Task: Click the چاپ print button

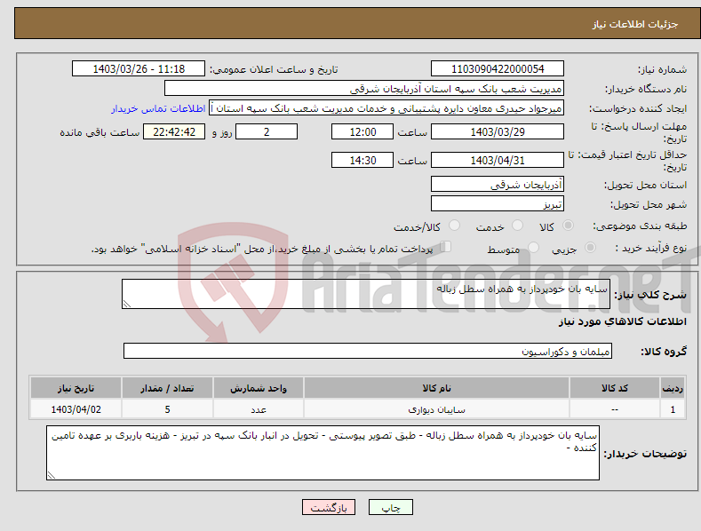Action: pos(391,507)
